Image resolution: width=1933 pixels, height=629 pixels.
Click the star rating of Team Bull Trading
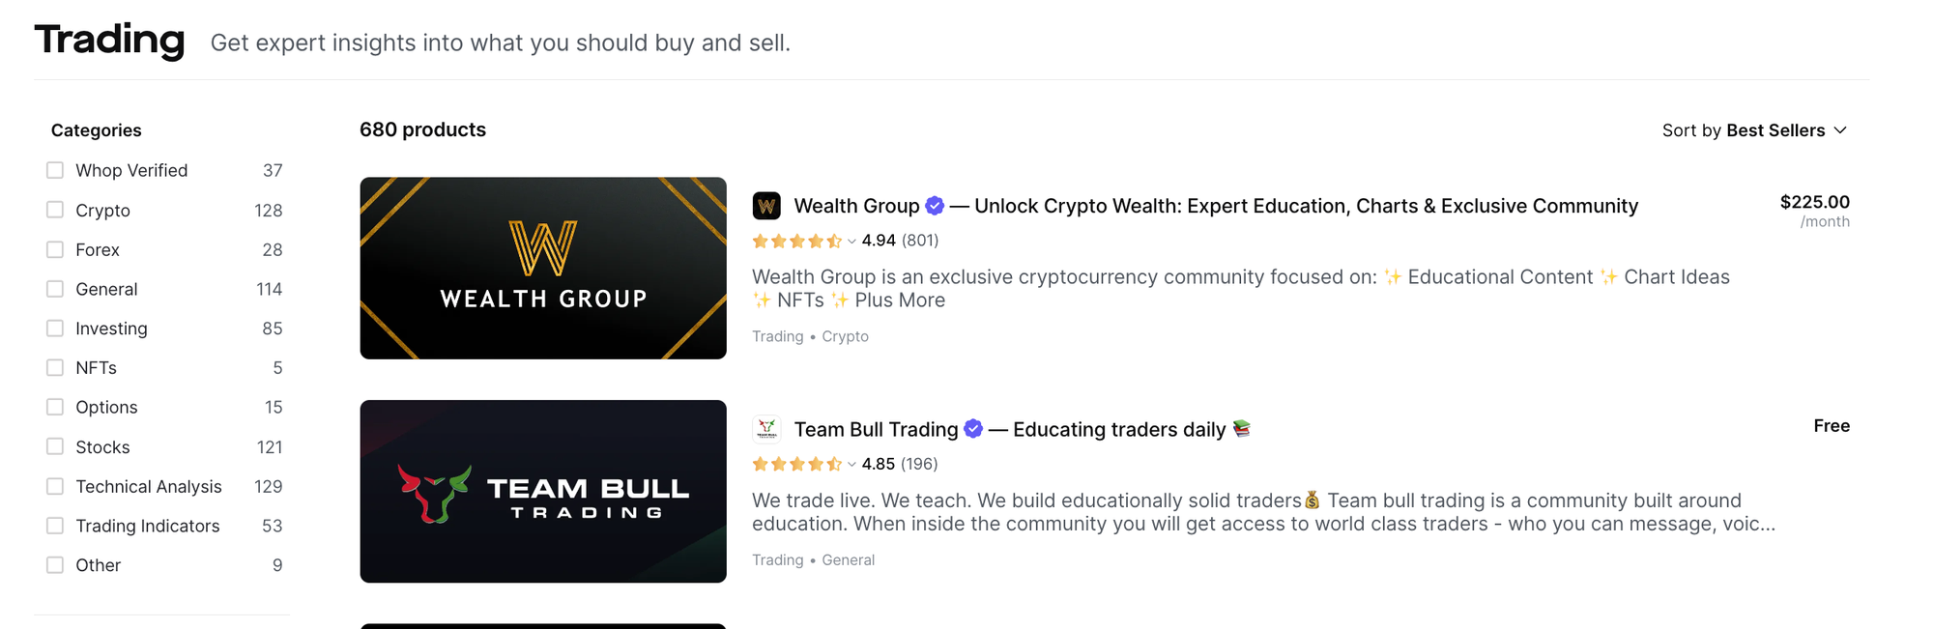click(797, 464)
